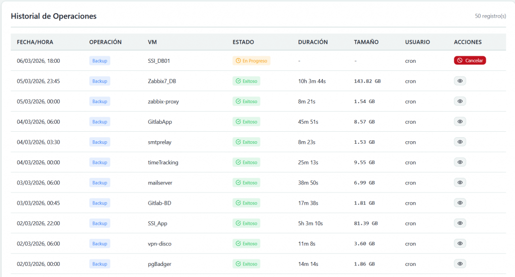
Task: Click the ESTADO column header
Action: 243,42
